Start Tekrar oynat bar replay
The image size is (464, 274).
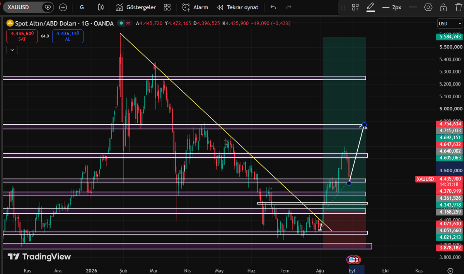pyautogui.click(x=237, y=7)
